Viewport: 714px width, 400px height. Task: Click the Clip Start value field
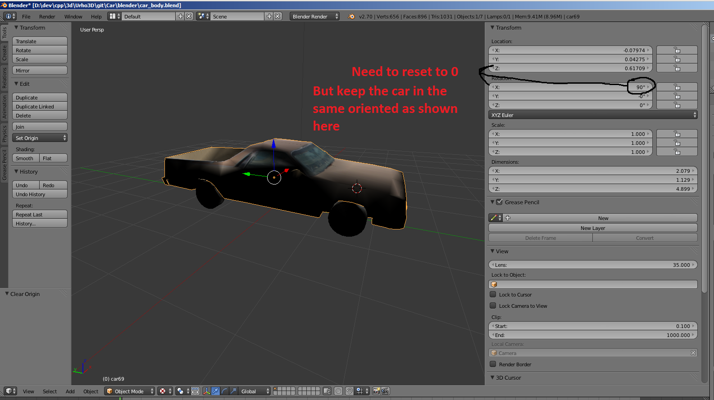593,326
